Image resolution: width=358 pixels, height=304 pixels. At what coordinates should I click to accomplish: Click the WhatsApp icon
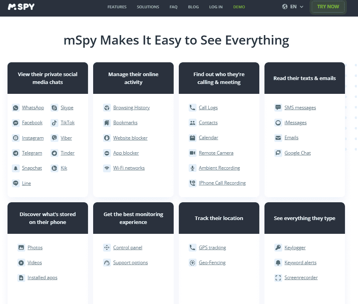point(15,108)
